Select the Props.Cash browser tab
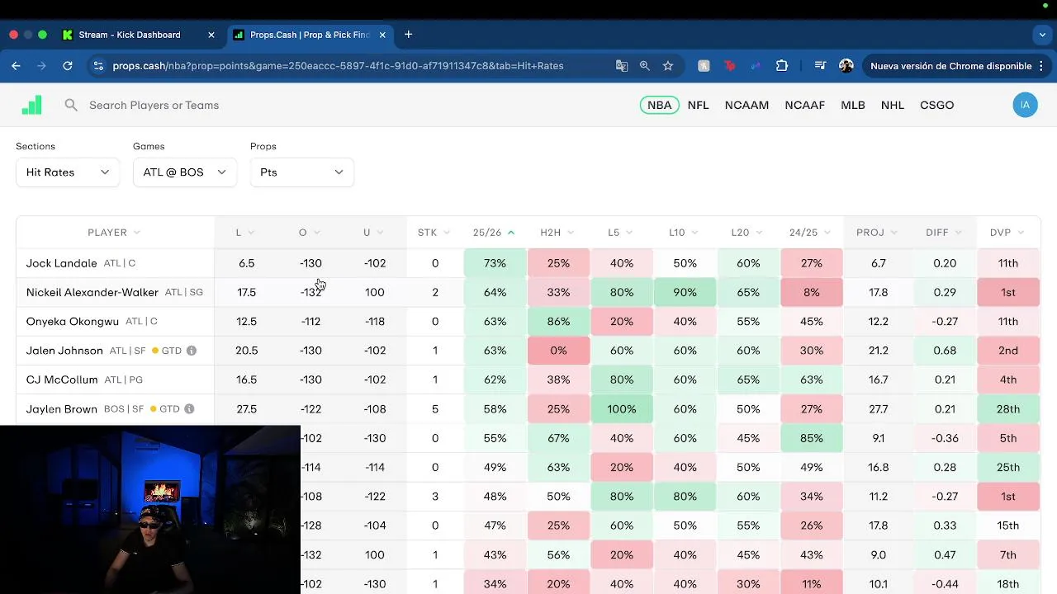 click(308, 35)
